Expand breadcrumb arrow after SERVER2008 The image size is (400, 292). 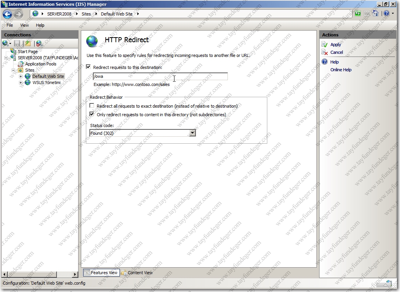[x=77, y=14]
